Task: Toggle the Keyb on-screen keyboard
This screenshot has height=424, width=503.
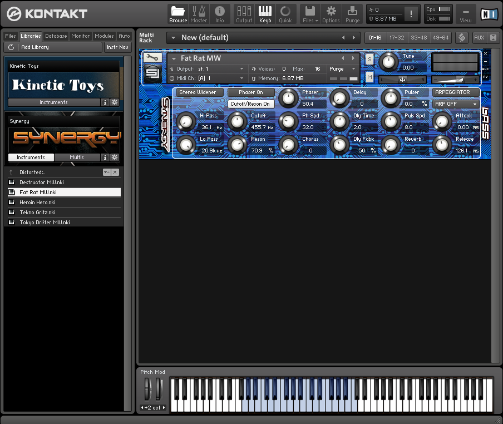Action: (x=265, y=14)
